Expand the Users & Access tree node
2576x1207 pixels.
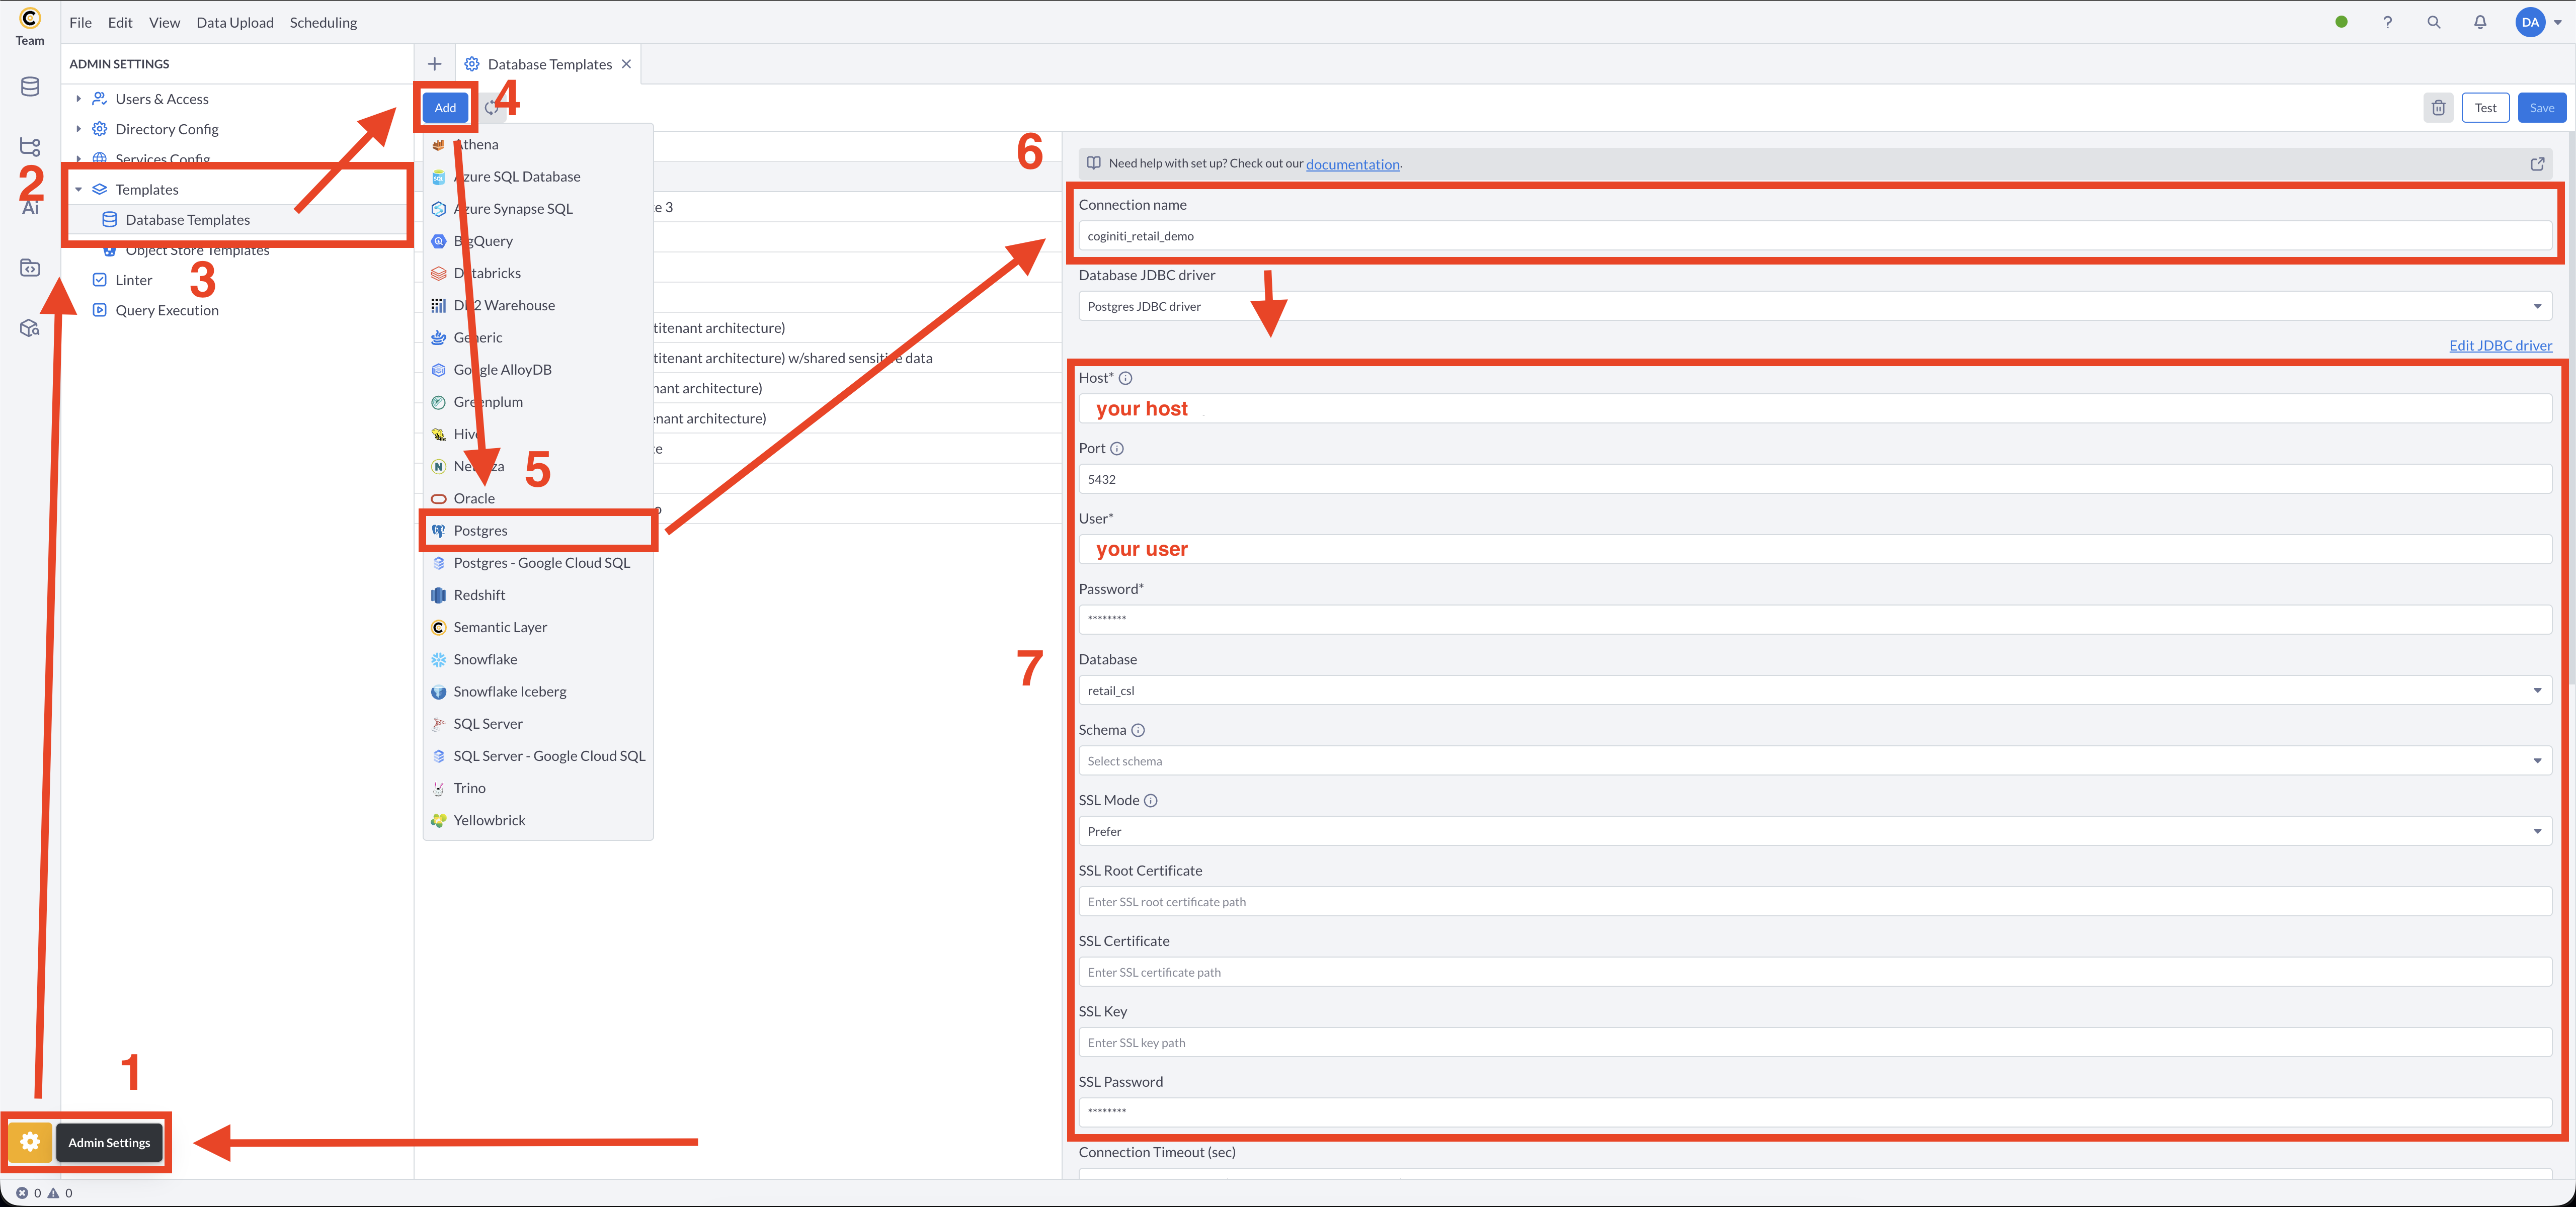tap(78, 99)
